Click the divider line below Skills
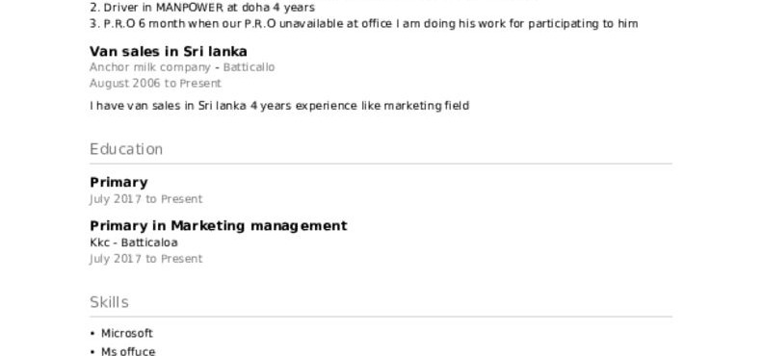Image resolution: width=762 pixels, height=356 pixels. [381, 318]
